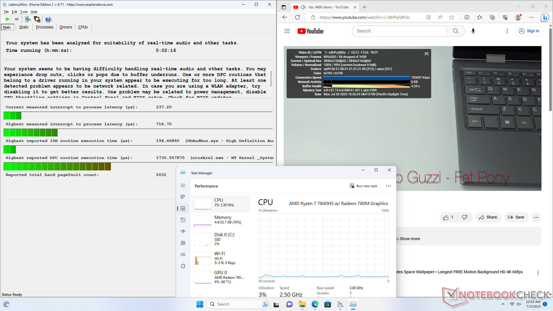Open the Tools menu in LatencyMon
This screenshot has width=553, height=311.
[x=24, y=12]
